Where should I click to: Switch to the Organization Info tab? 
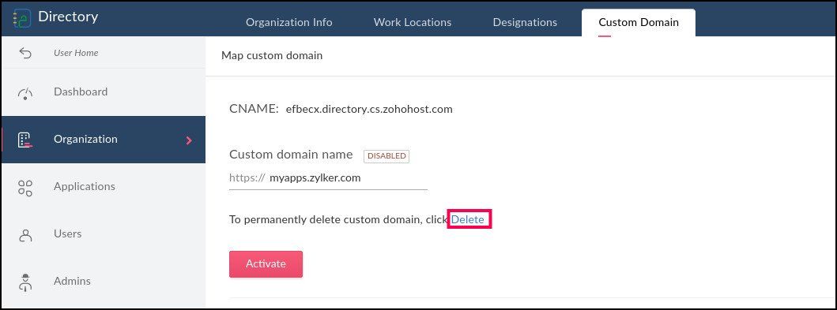tap(288, 22)
